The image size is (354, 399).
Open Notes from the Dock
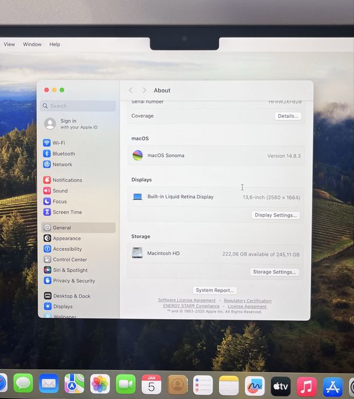pos(229,386)
